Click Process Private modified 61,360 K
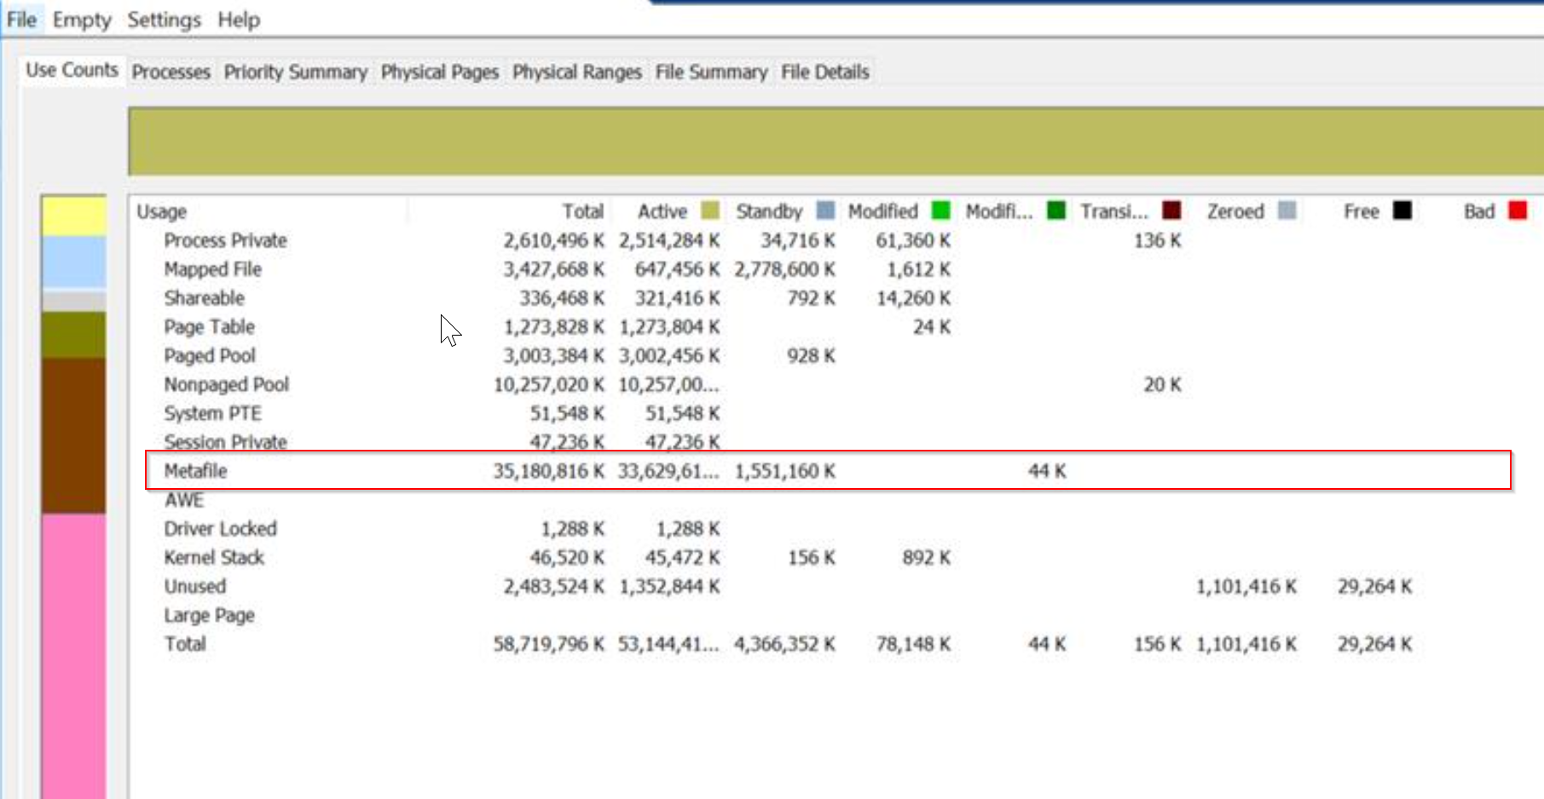Screen dimensions: 1544x799 913,240
